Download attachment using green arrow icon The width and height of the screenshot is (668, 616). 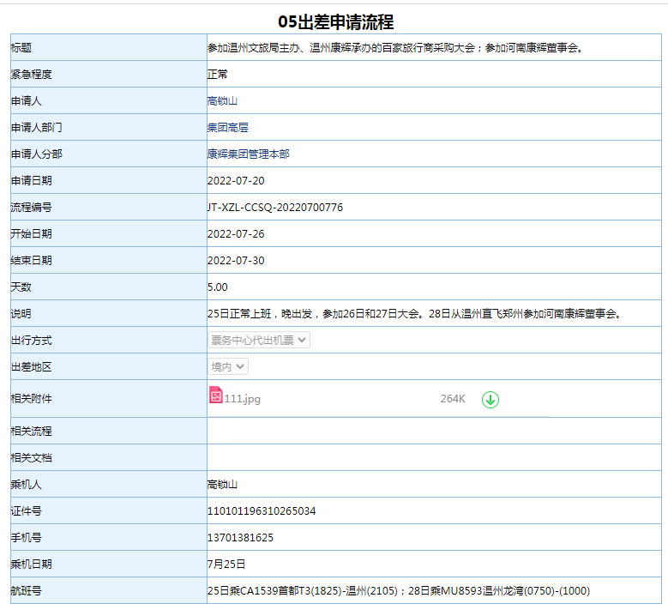coord(490,399)
